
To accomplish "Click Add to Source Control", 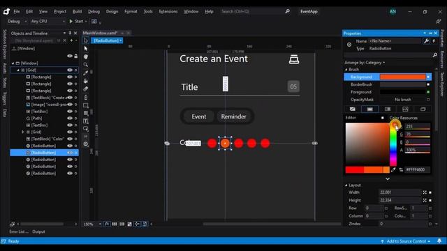I will click(x=406, y=241).
